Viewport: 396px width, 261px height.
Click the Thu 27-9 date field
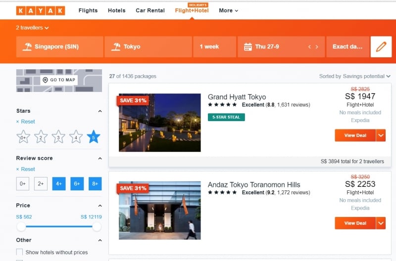click(x=281, y=46)
